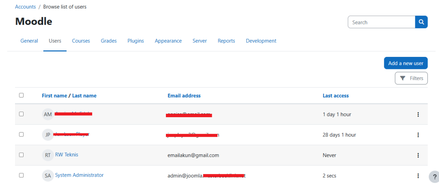Image resolution: width=439 pixels, height=186 pixels.
Task: Sort by Last access column
Action: (336, 95)
